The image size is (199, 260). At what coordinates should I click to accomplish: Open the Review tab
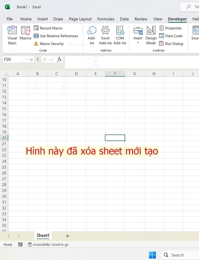click(141, 19)
